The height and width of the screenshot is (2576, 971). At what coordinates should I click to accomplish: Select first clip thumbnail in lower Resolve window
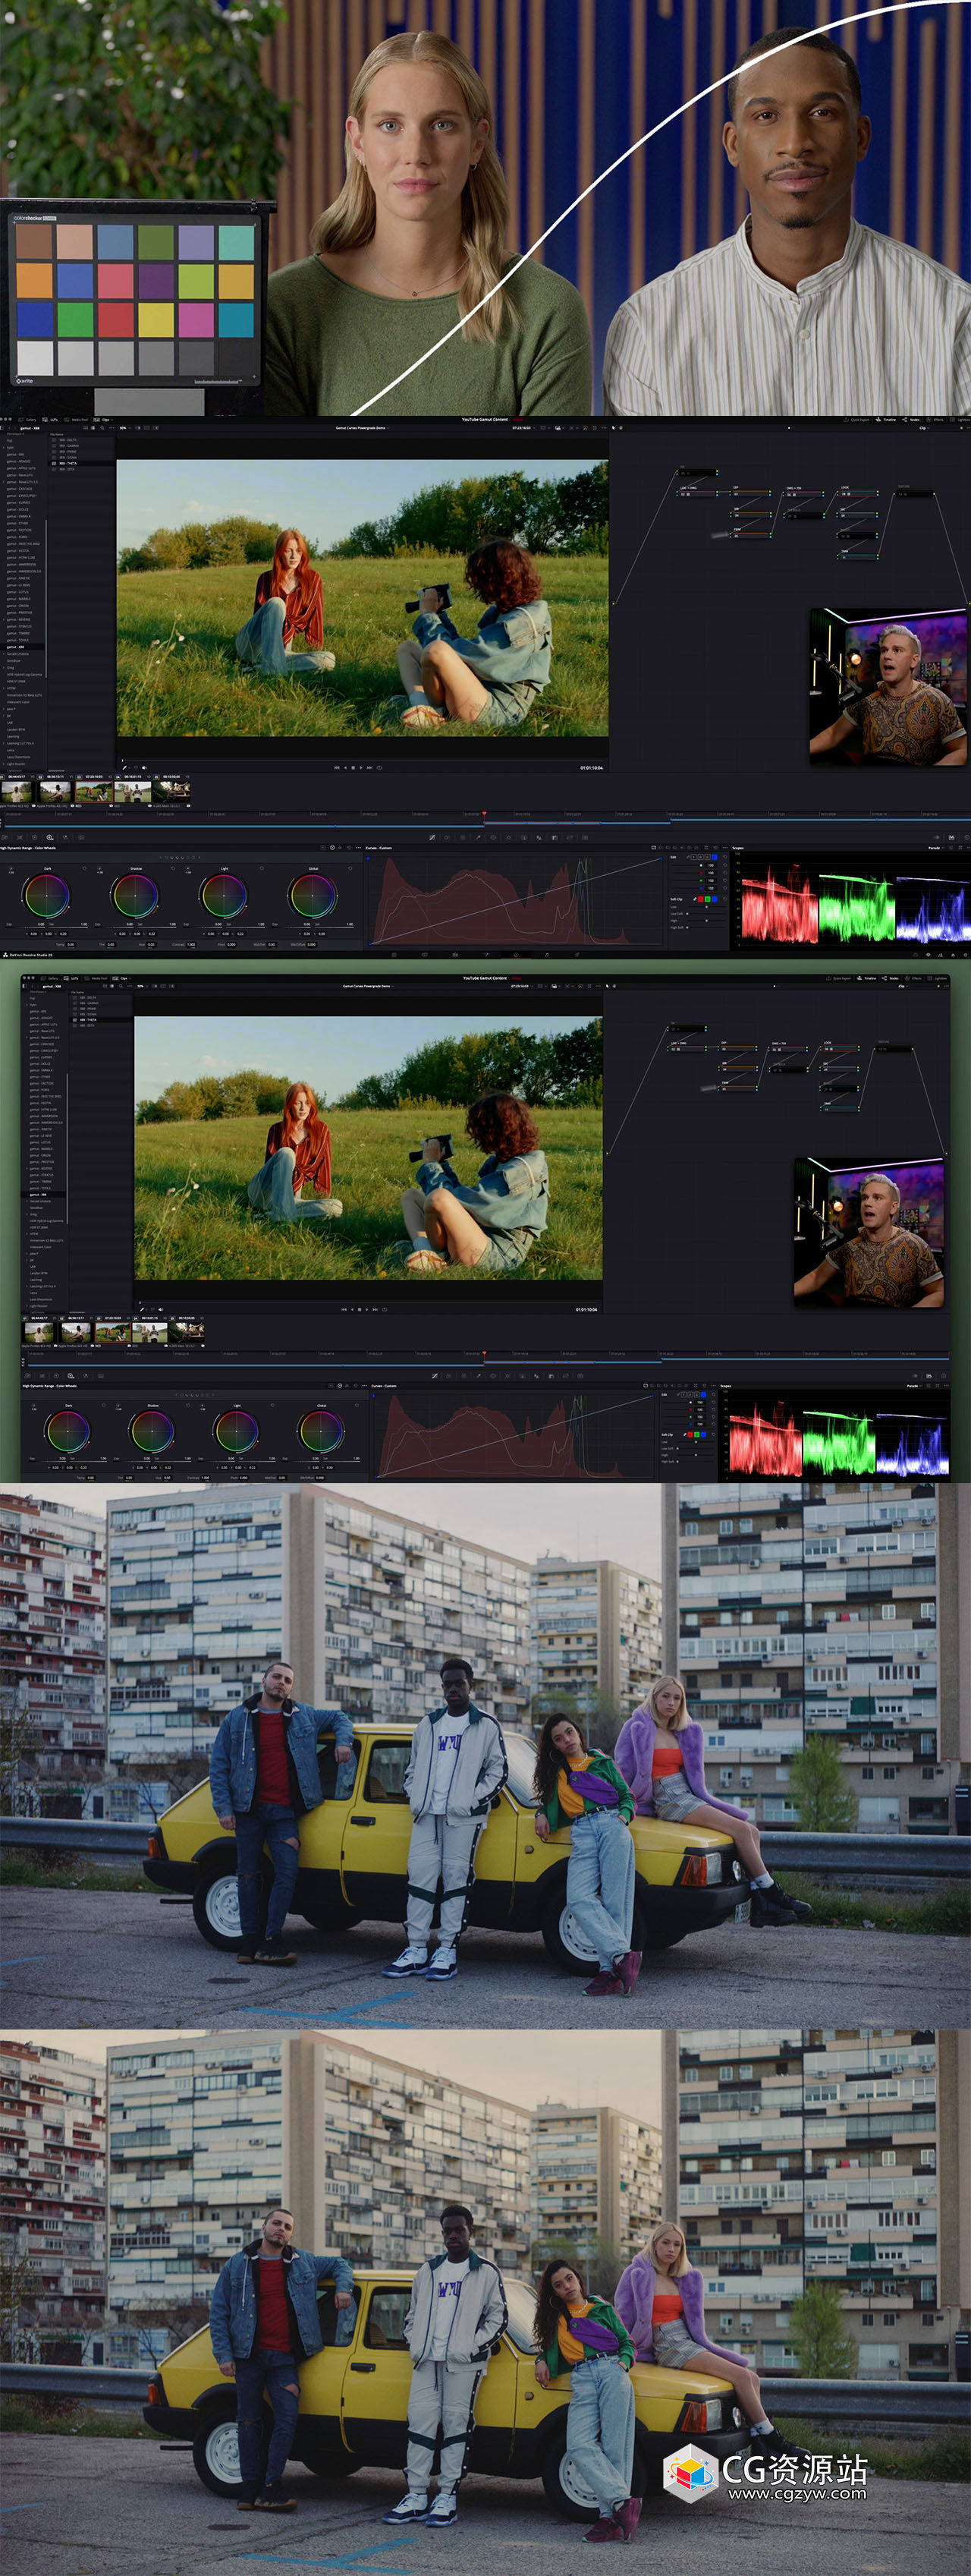[x=40, y=1332]
